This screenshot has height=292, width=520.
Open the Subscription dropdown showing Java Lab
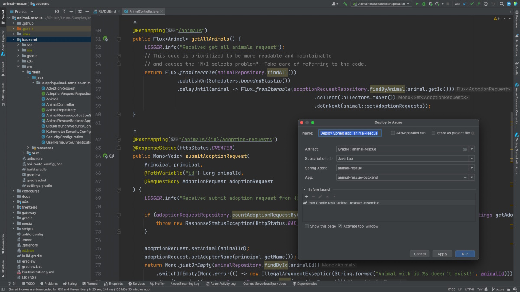pyautogui.click(x=471, y=159)
